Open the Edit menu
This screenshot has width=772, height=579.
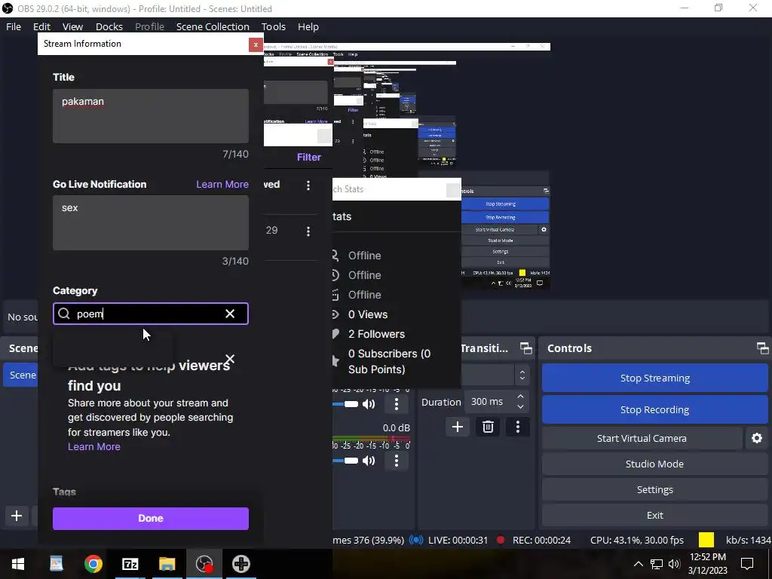coord(42,26)
